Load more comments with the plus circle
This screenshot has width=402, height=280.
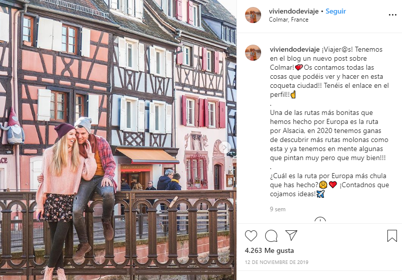320,220
